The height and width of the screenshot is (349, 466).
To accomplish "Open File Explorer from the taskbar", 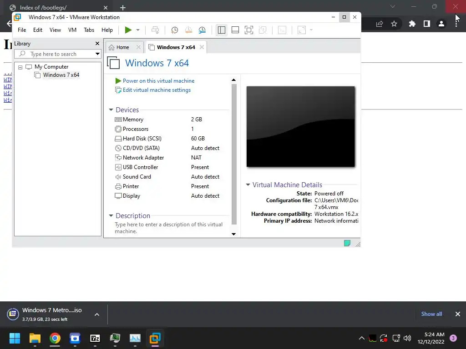I will [x=35, y=338].
